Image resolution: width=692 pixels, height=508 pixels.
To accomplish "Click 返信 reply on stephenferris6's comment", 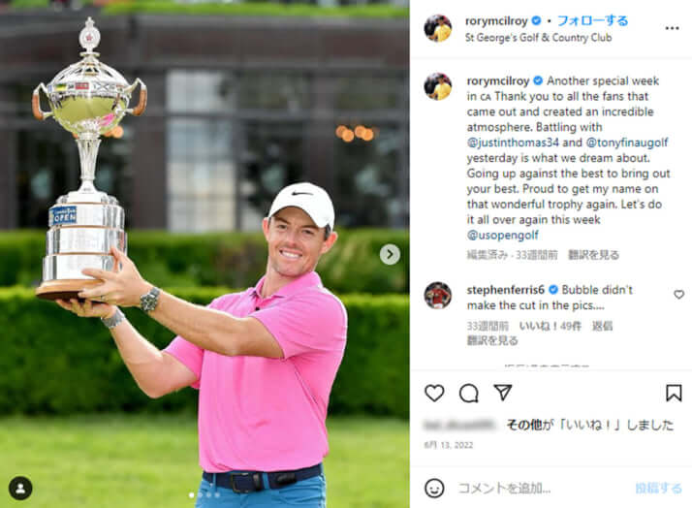I will click(602, 326).
